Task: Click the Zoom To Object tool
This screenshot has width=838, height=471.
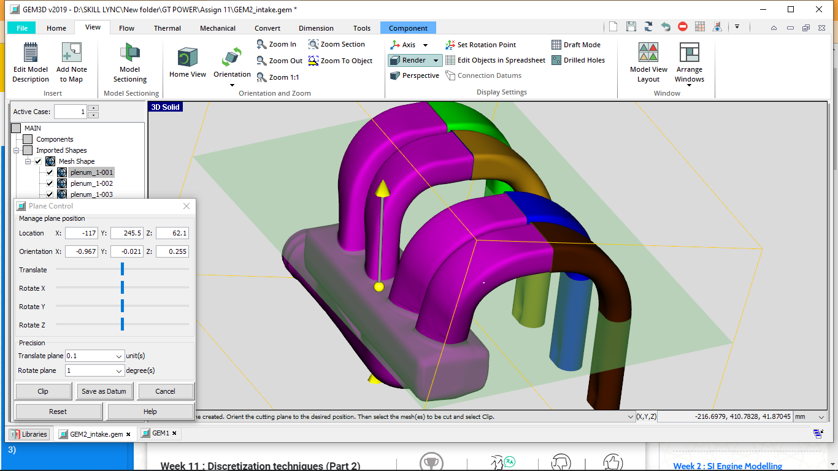Action: (340, 61)
